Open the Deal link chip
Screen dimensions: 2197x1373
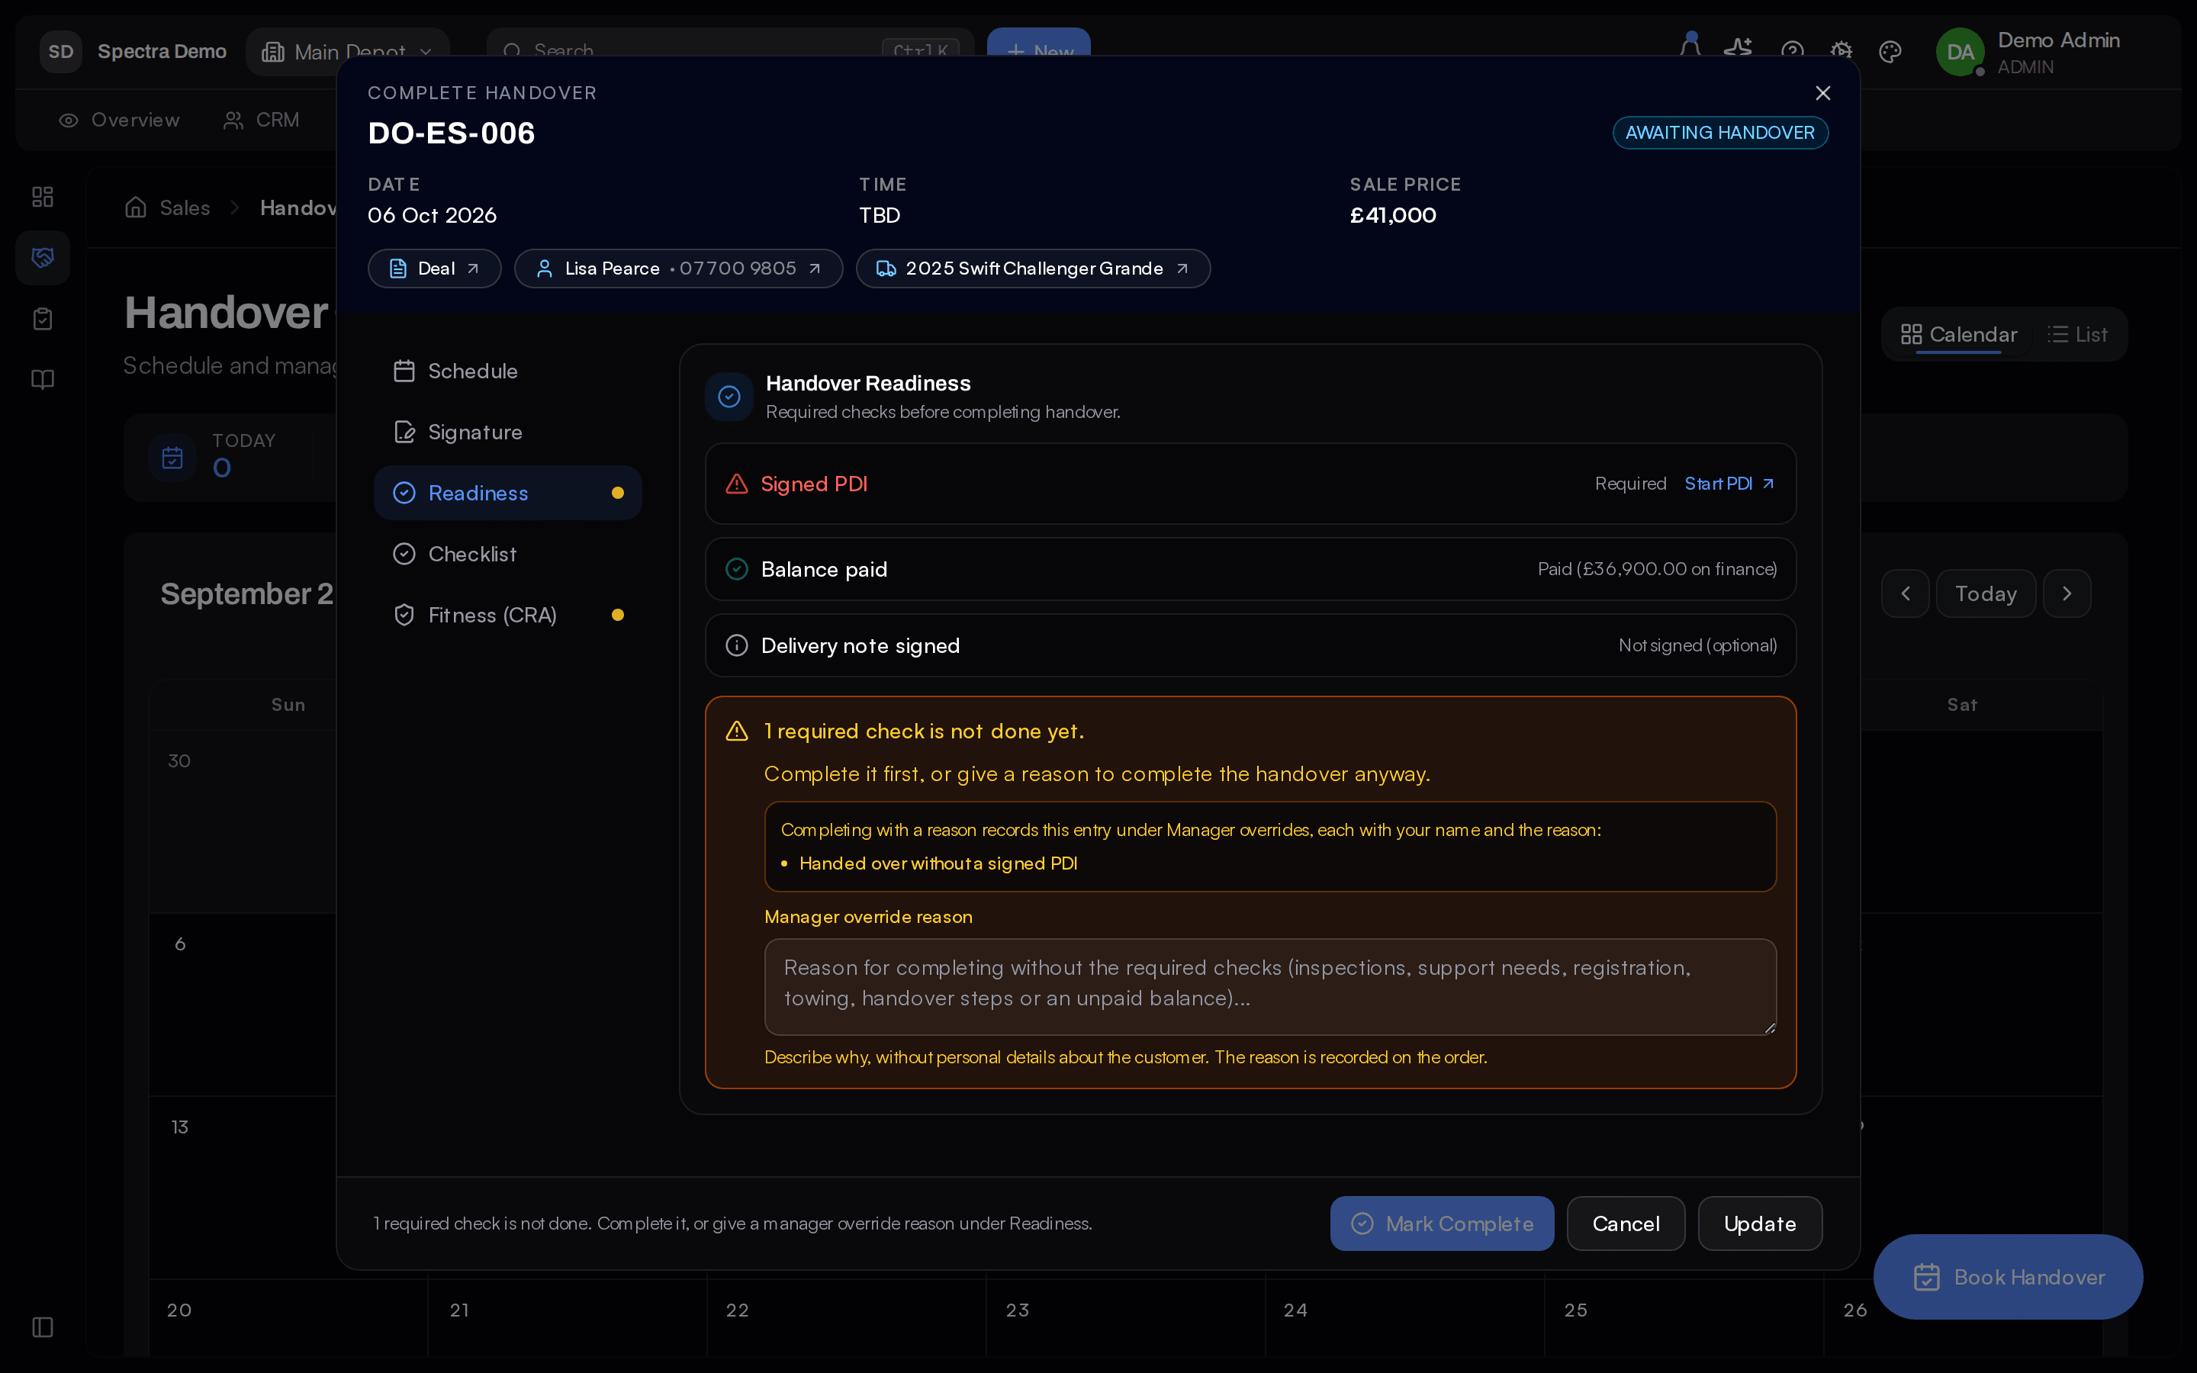tap(434, 268)
